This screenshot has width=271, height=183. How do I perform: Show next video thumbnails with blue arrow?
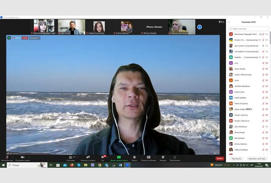(199, 27)
